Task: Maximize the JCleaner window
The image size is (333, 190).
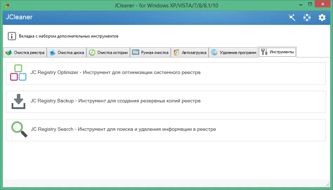Action: pyautogui.click(x=310, y=4)
